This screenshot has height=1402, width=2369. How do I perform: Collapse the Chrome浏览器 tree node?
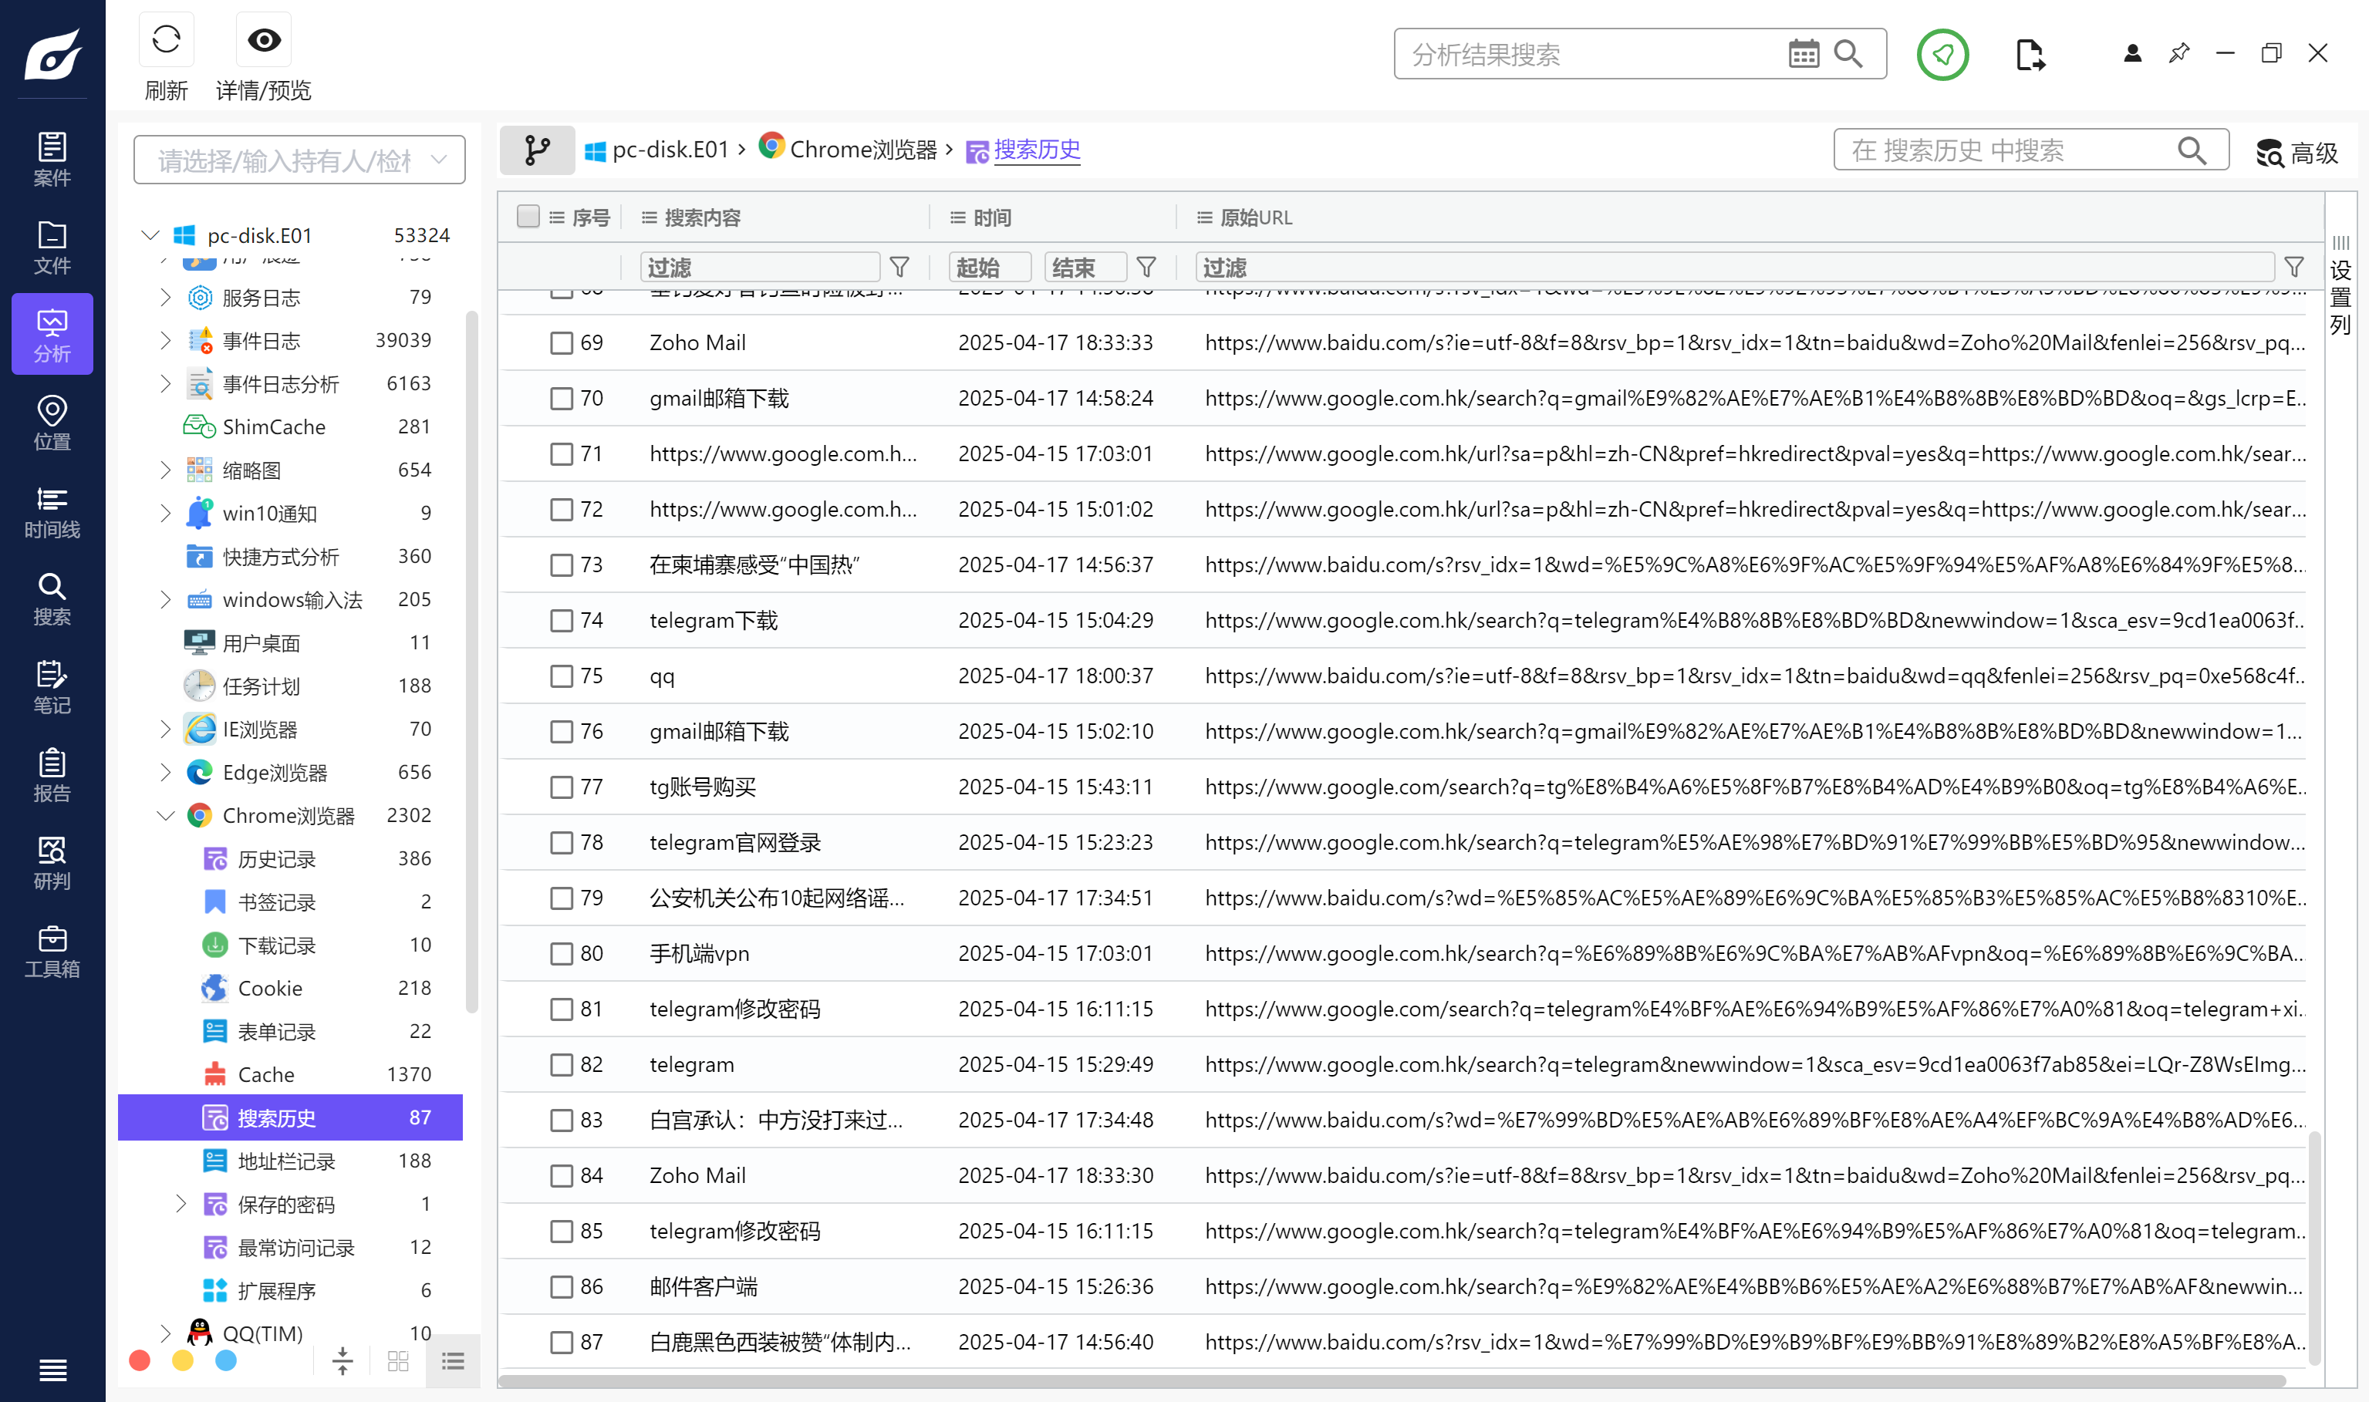click(165, 815)
